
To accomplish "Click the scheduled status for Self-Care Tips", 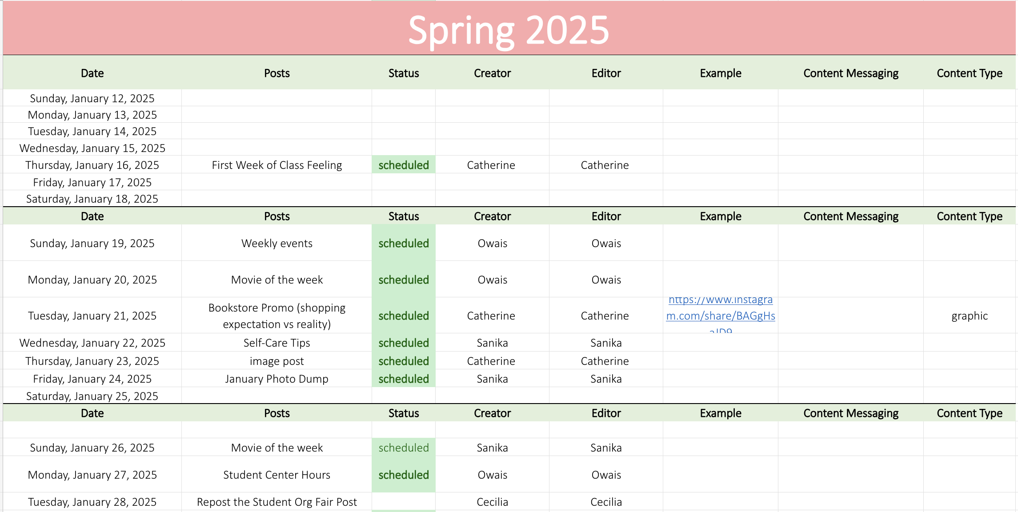I will [x=404, y=343].
